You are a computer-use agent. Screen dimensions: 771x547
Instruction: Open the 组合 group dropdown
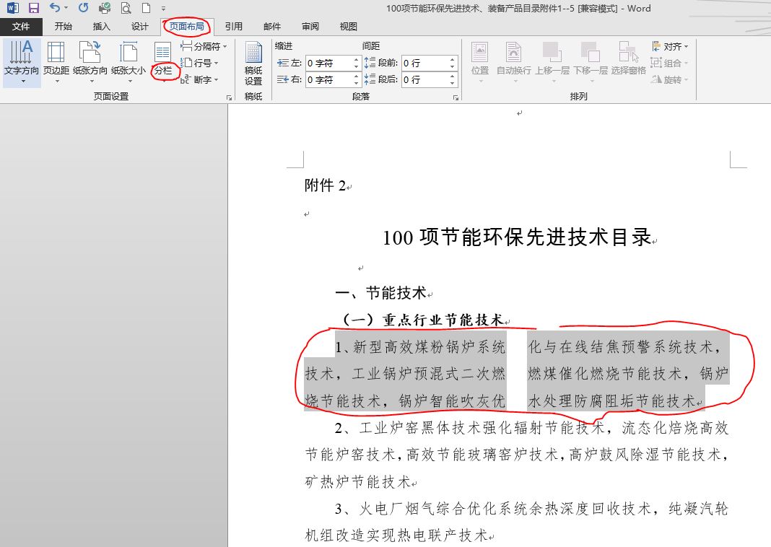point(670,63)
